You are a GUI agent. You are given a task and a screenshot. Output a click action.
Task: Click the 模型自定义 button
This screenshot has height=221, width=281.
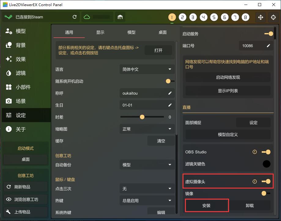click(228, 135)
